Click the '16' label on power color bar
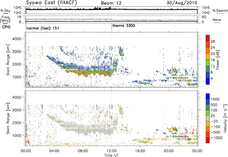Image resolution: width=228 pixels, height=157 pixels. (x=213, y=60)
